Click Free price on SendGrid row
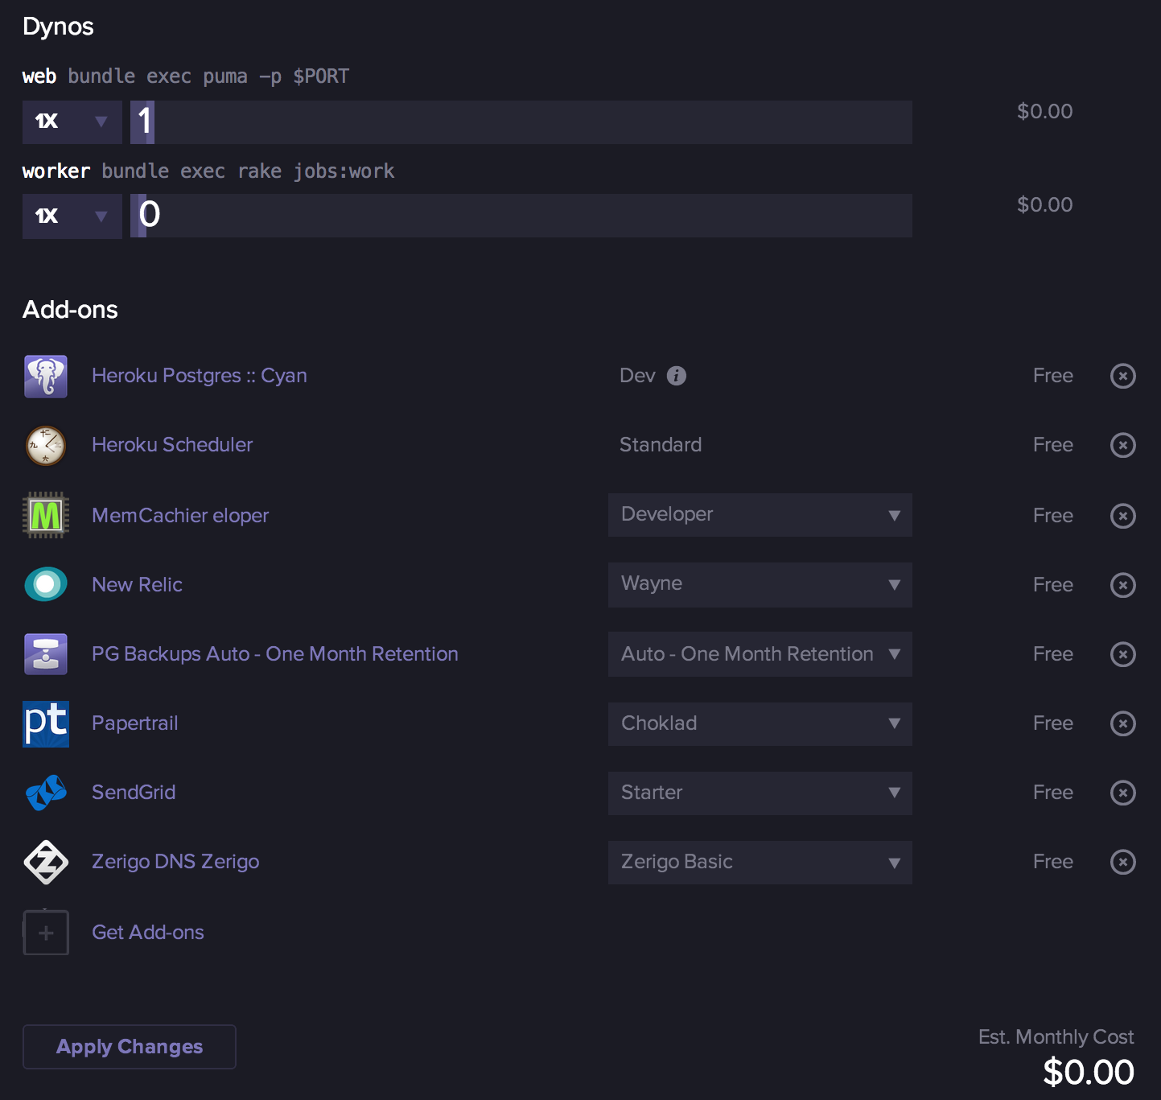This screenshot has height=1100, width=1161. 1053,793
